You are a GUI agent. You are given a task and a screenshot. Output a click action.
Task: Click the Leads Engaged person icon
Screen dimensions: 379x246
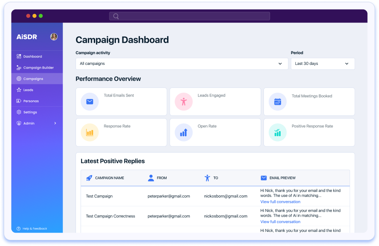click(183, 102)
